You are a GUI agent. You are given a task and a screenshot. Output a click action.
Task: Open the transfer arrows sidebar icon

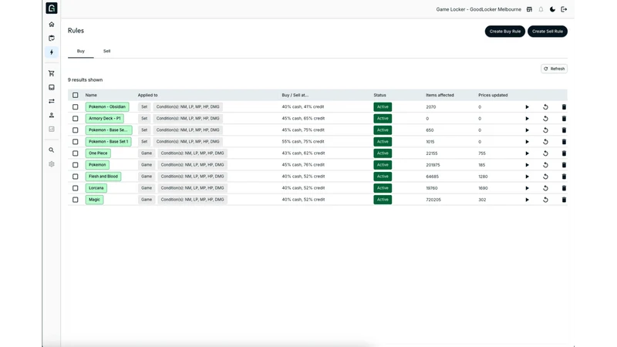point(52,101)
